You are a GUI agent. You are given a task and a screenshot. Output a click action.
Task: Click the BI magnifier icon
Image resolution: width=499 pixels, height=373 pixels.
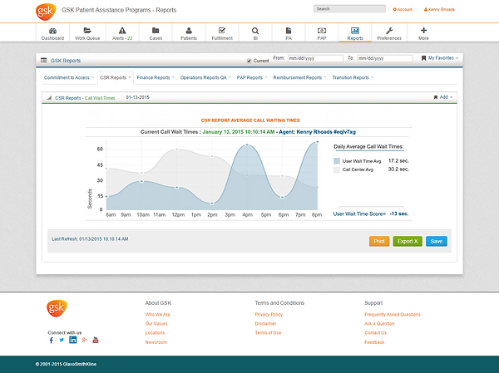pyautogui.click(x=255, y=31)
